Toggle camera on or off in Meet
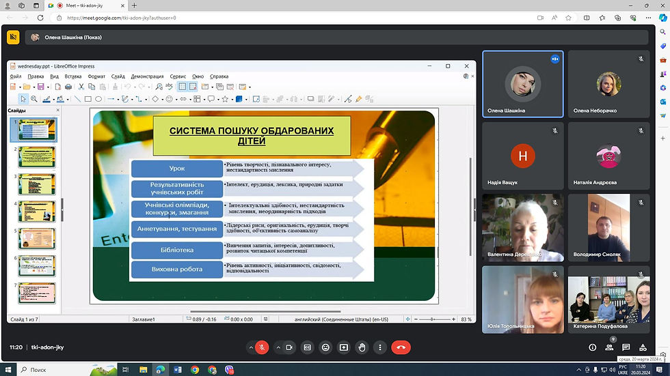 tap(289, 347)
